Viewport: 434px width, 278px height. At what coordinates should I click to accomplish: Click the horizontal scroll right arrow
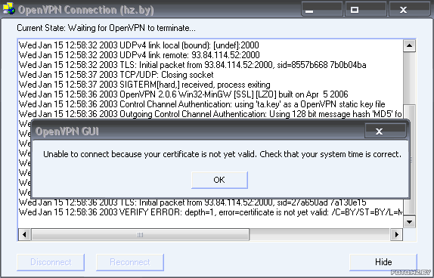[x=397, y=235]
